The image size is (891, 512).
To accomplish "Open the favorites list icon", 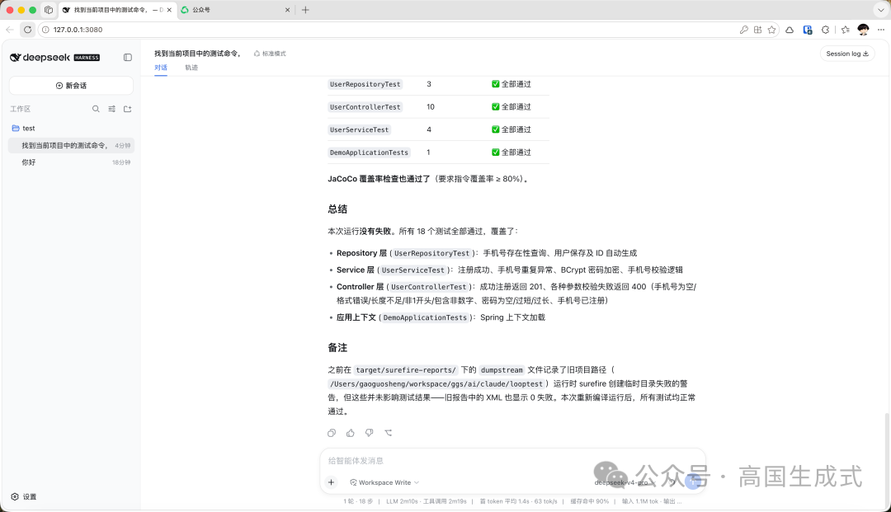I will pyautogui.click(x=846, y=30).
